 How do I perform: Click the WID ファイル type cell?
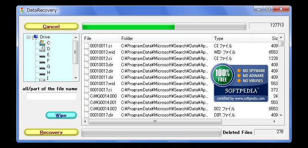[x=225, y=52]
